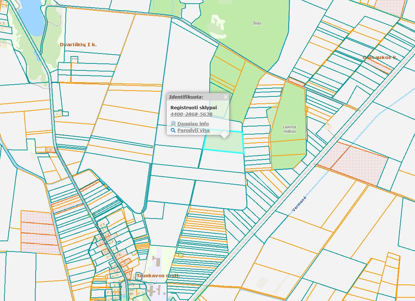The height and width of the screenshot is (301, 415).
Task: Open parcel number 4400-2868-5638 link
Action: [191, 114]
